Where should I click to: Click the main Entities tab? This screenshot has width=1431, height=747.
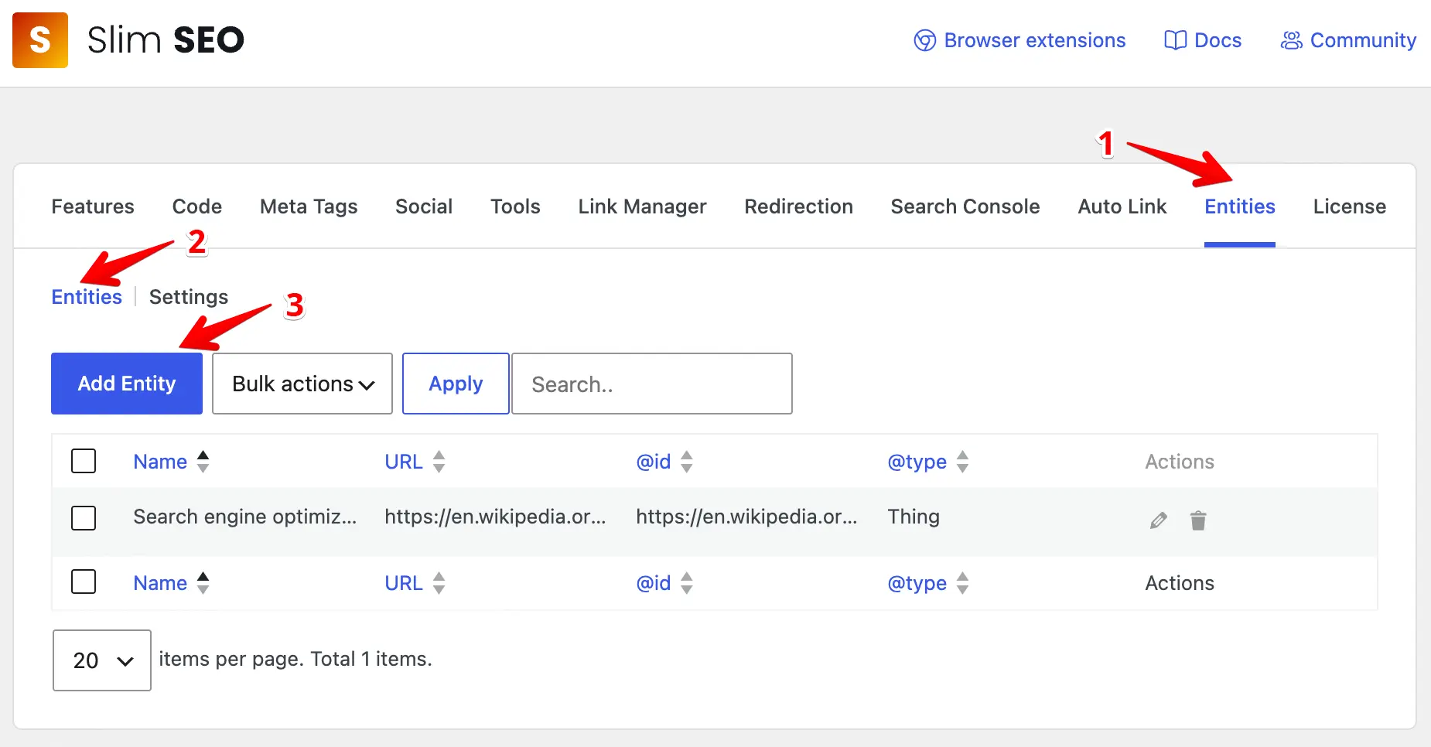point(1240,206)
